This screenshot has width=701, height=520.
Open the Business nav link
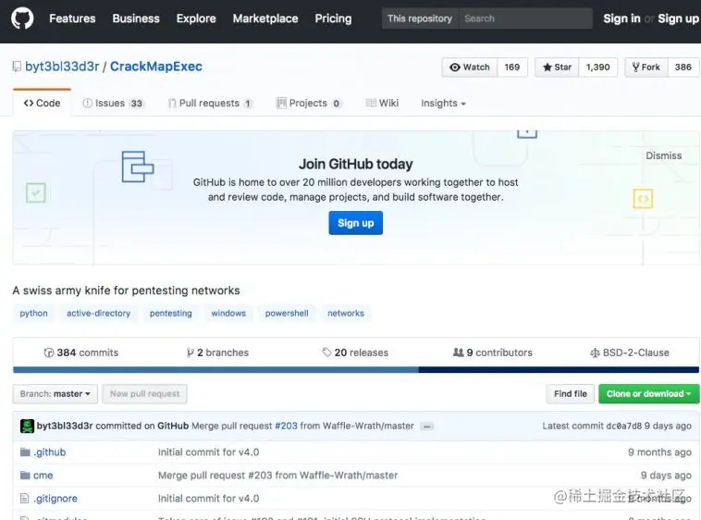(x=136, y=19)
